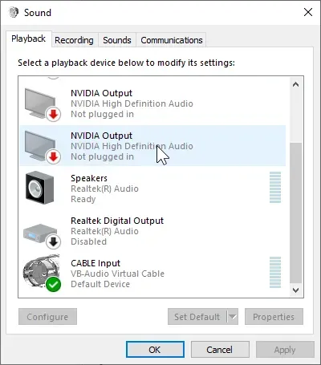The width and height of the screenshot is (321, 365).
Task: Switch to the Recording tab
Action: click(74, 40)
